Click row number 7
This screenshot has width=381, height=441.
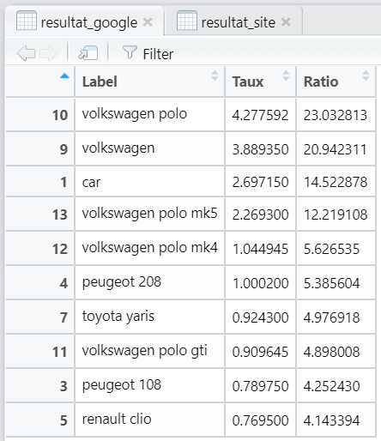point(63,317)
